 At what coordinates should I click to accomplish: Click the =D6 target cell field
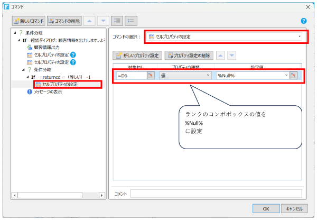pos(132,76)
